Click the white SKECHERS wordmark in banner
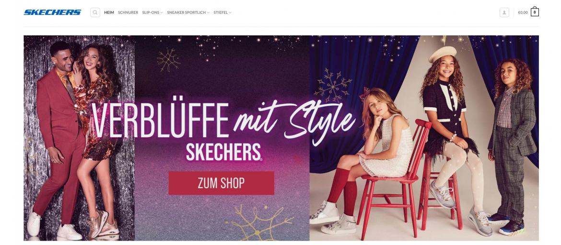Image resolution: width=561 pixels, height=245 pixels. tap(224, 153)
